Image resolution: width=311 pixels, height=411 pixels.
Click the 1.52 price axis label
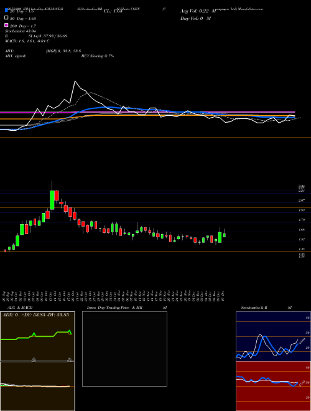point(302,239)
